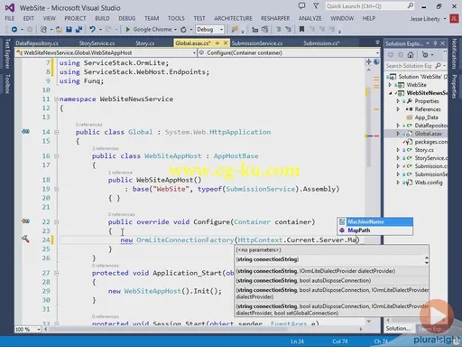
Task: Pin the Solution Explorer panel
Action: (x=435, y=43)
